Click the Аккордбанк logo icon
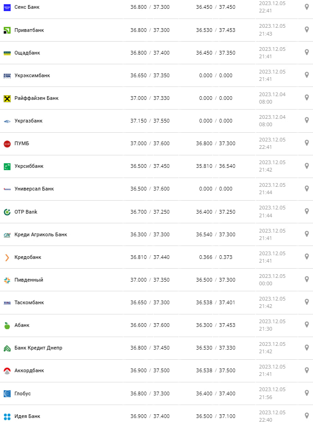Image resolution: width=313 pixels, height=424 pixels. 7,370
